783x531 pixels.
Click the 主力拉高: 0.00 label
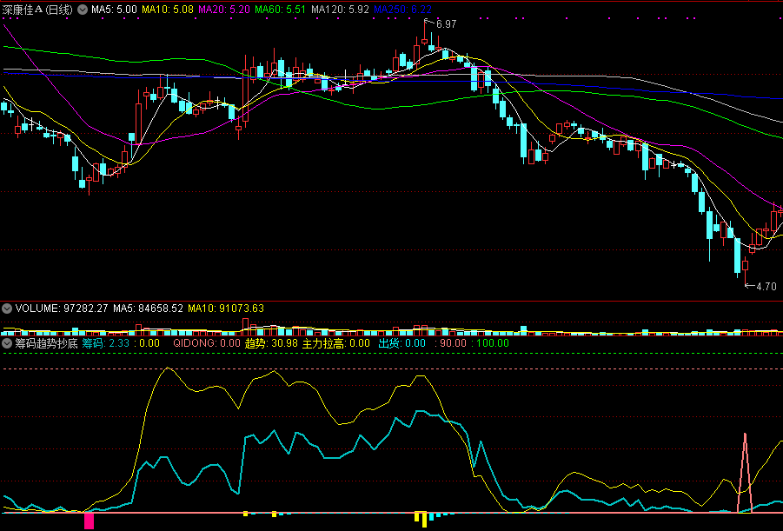pyautogui.click(x=336, y=343)
